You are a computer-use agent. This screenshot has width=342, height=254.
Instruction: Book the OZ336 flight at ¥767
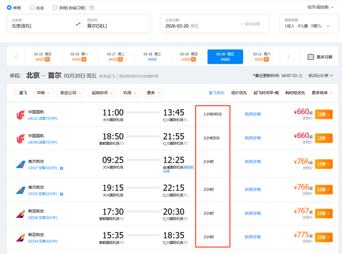(324, 213)
